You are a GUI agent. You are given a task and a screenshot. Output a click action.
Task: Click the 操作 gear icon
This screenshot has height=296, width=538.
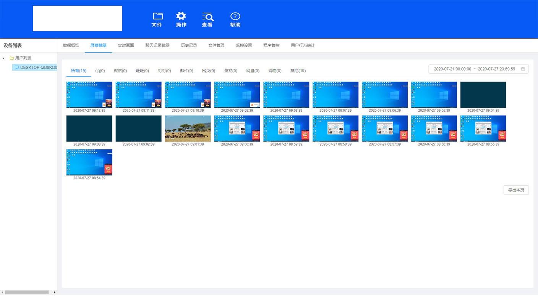click(181, 16)
